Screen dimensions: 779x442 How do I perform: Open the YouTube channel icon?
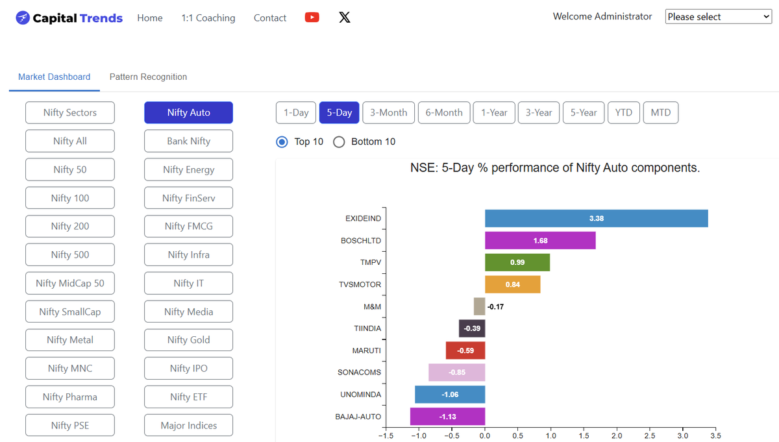(x=312, y=18)
